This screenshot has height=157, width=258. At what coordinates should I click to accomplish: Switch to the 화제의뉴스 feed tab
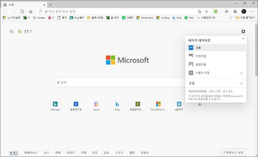point(31,153)
